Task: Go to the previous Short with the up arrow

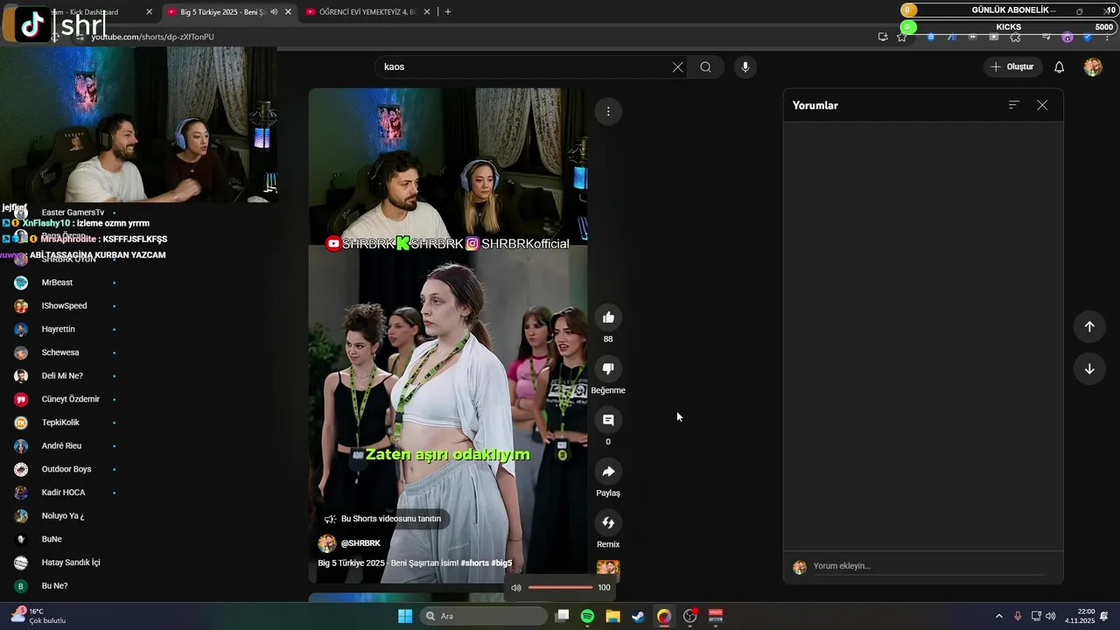Action: [x=1089, y=326]
